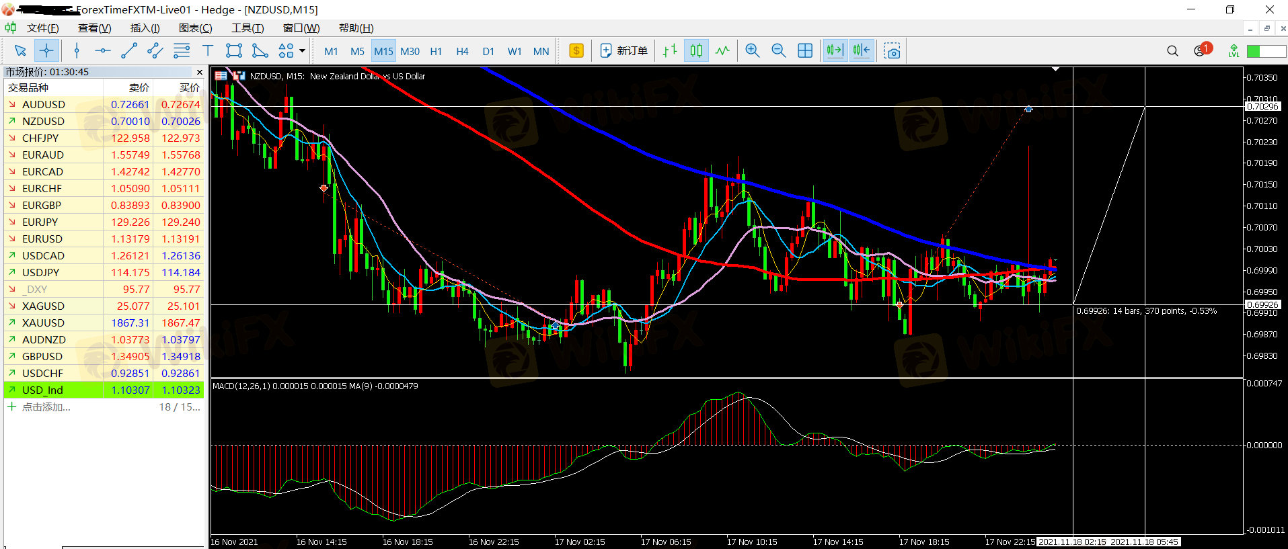Screen dimensions: 1288x549
Task: Open the 图表(C) menu
Action: tap(195, 28)
